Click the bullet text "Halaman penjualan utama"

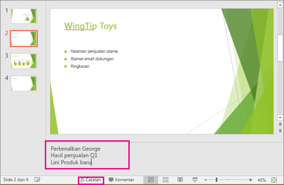[x=94, y=51]
